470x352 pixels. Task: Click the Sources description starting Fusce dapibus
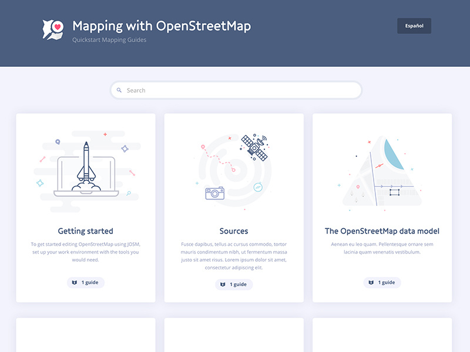point(234,256)
